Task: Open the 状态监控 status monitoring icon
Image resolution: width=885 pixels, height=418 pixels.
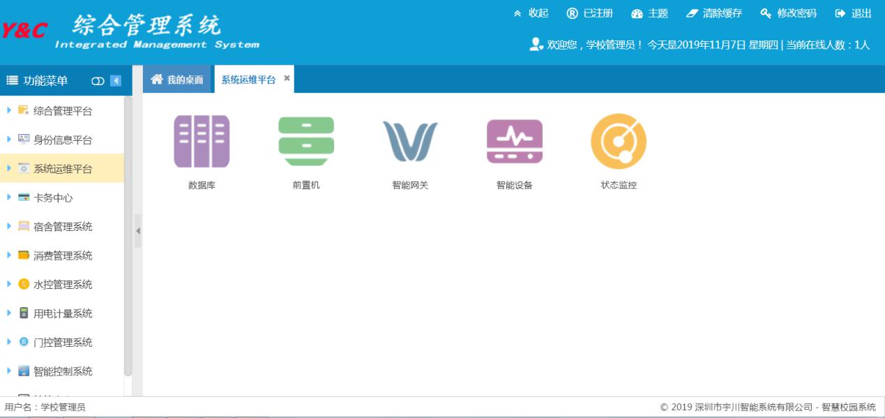Action: (x=619, y=142)
